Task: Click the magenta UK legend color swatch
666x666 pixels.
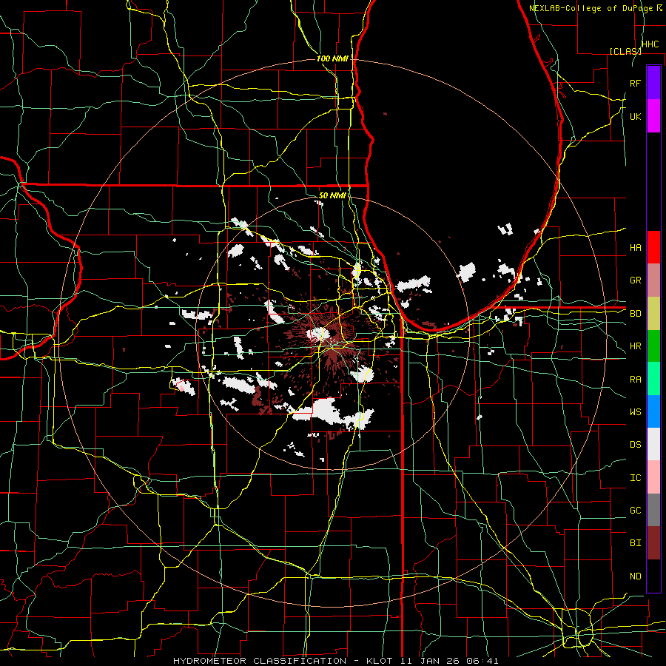Action: (x=653, y=116)
